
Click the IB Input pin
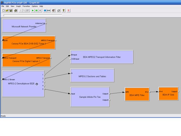pyautogui.click(x=70, y=55)
